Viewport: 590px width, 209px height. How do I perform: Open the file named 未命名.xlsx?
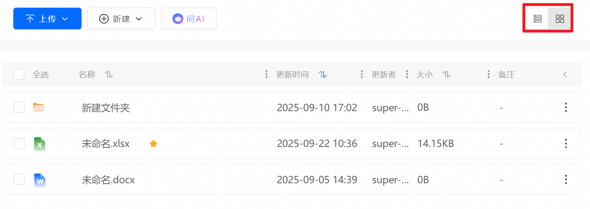pos(105,144)
